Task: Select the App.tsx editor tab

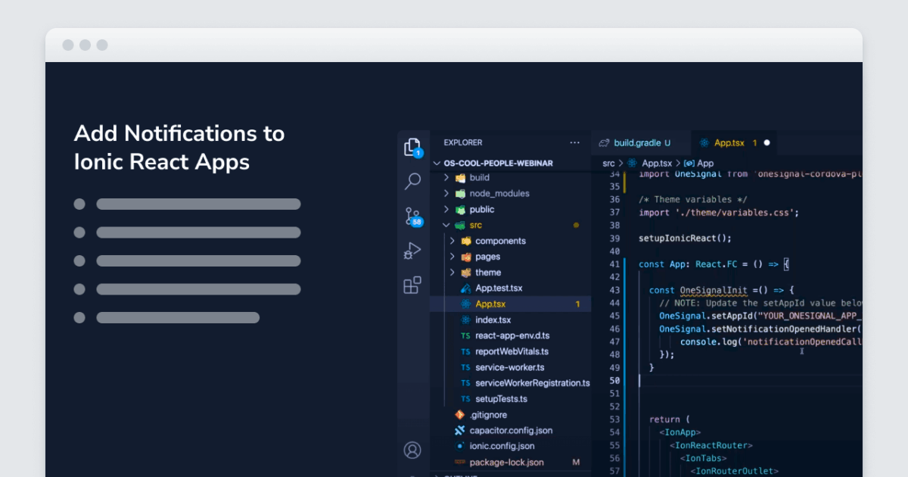Action: (x=728, y=142)
